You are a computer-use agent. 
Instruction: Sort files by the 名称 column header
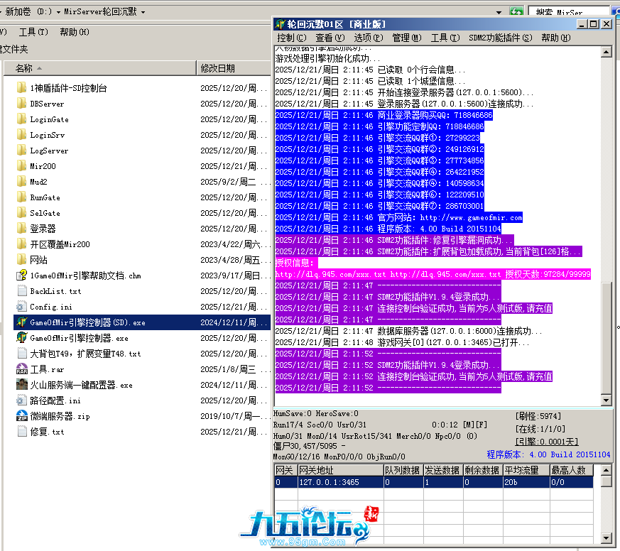pos(24,68)
